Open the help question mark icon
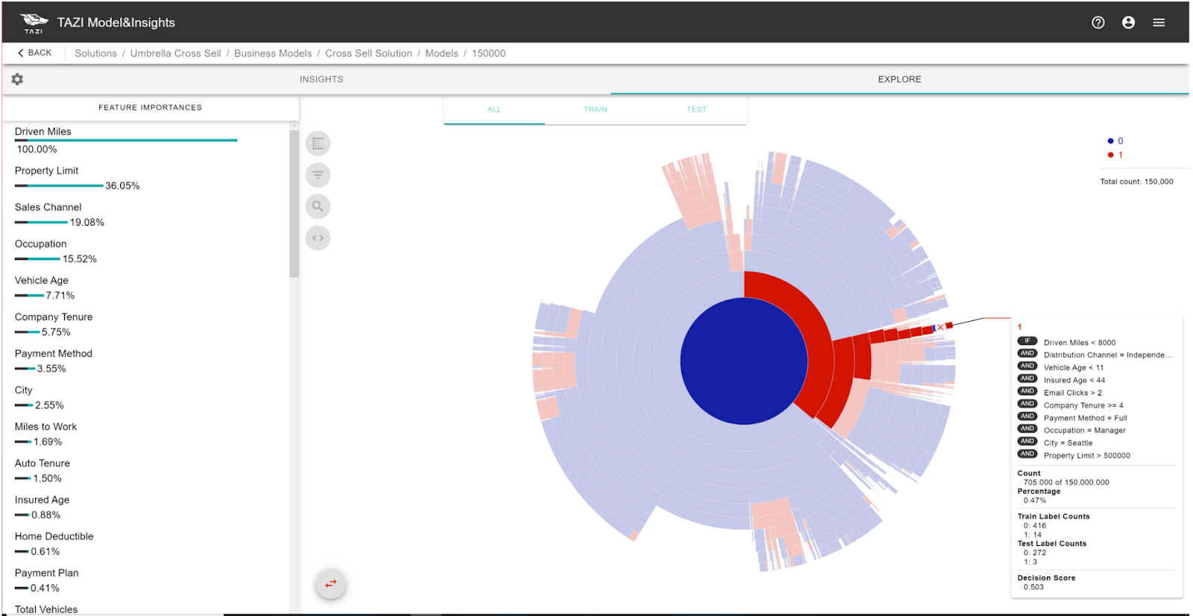The width and height of the screenshot is (1193, 616). tap(1098, 22)
